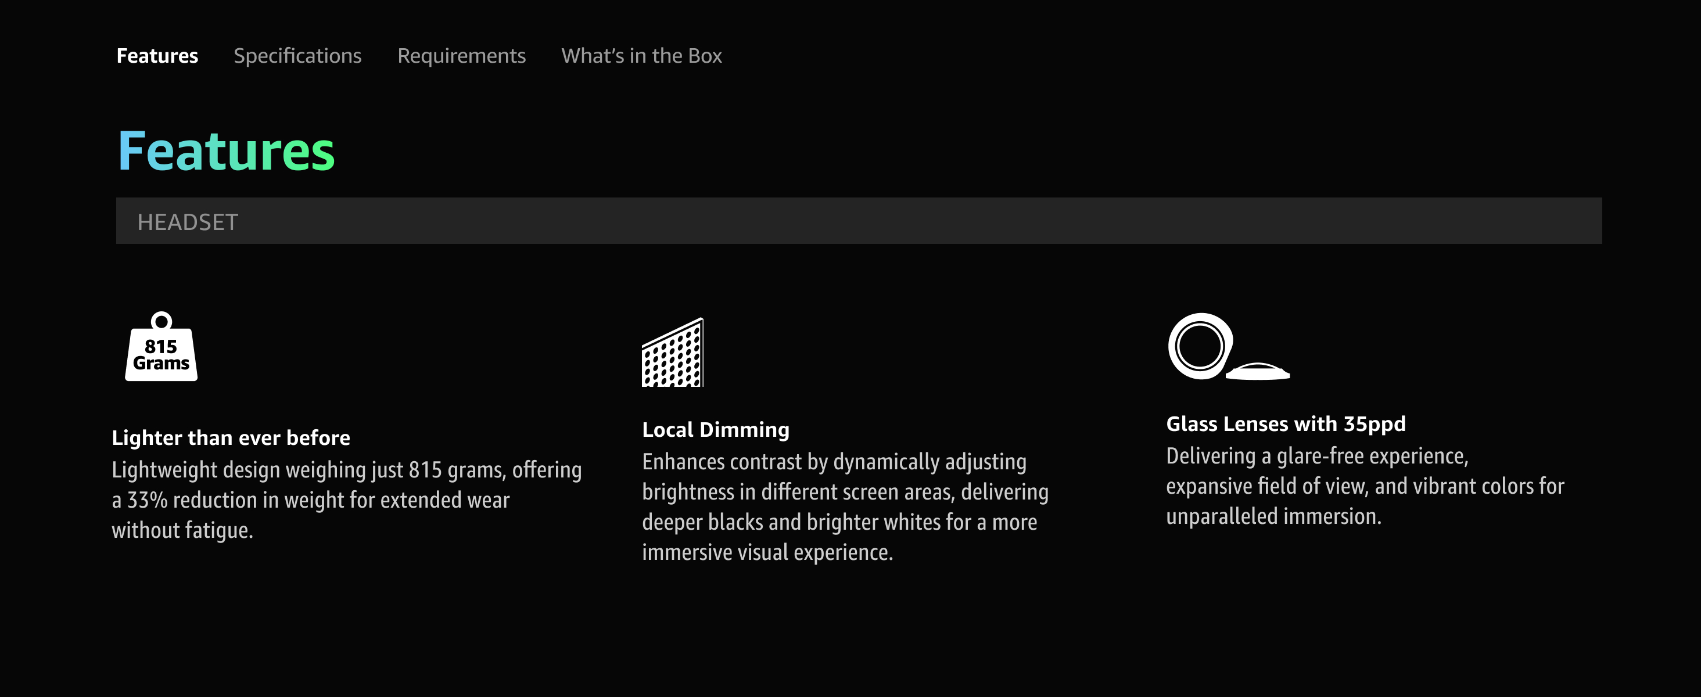This screenshot has width=1701, height=697.
Task: Click the Local Dimming dotted panel icon
Action: click(x=672, y=354)
